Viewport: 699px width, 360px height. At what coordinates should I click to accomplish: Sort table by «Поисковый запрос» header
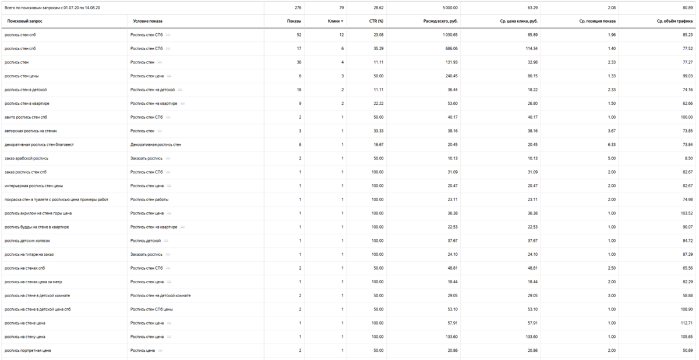pyautogui.click(x=24, y=21)
